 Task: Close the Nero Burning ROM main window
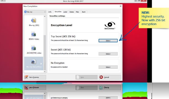(144, 1)
